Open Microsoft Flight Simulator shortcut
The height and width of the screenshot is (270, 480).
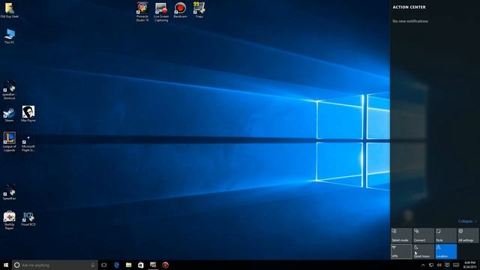point(28,142)
